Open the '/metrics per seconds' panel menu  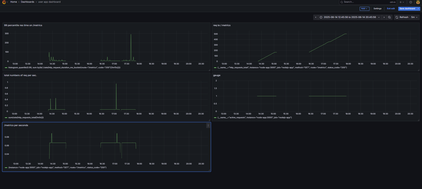click(x=208, y=125)
